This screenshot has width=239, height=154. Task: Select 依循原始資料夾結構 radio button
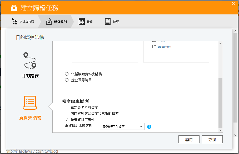pyautogui.click(x=67, y=74)
